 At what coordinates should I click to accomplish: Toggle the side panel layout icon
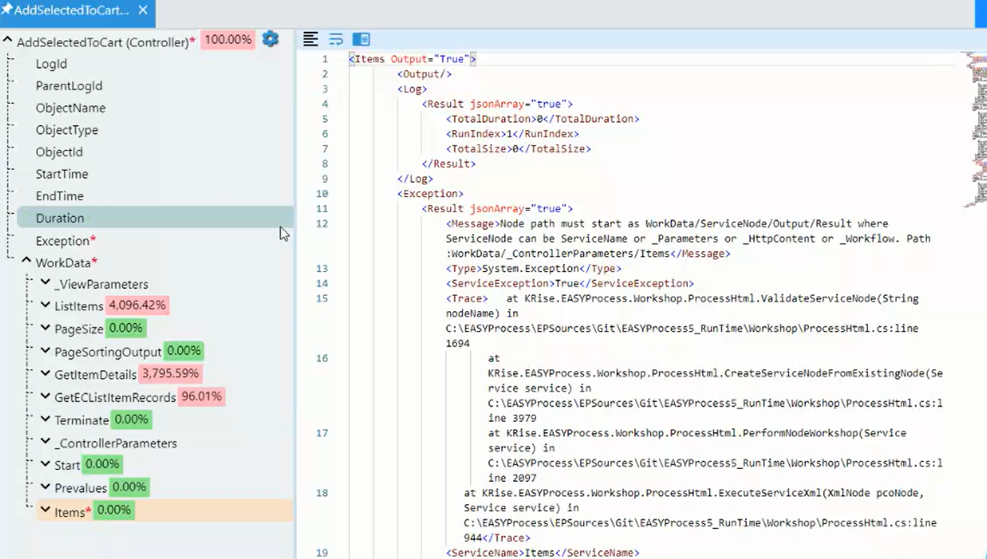(x=361, y=39)
